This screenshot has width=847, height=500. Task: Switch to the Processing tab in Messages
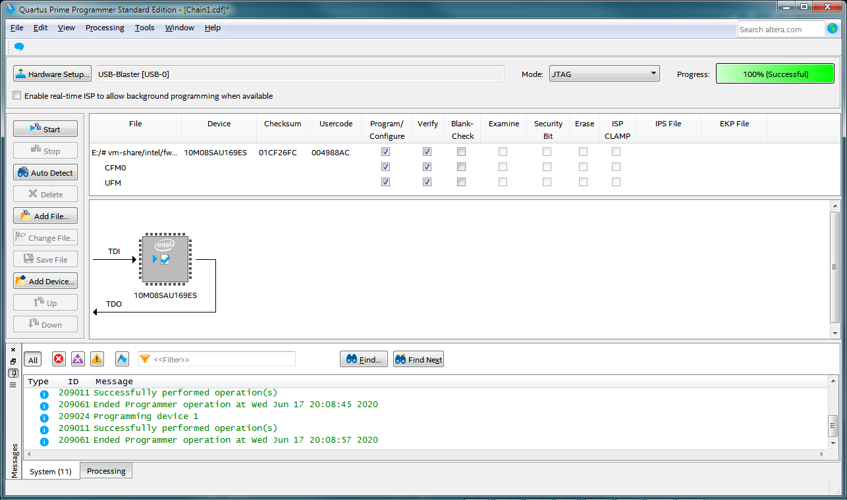coord(106,470)
